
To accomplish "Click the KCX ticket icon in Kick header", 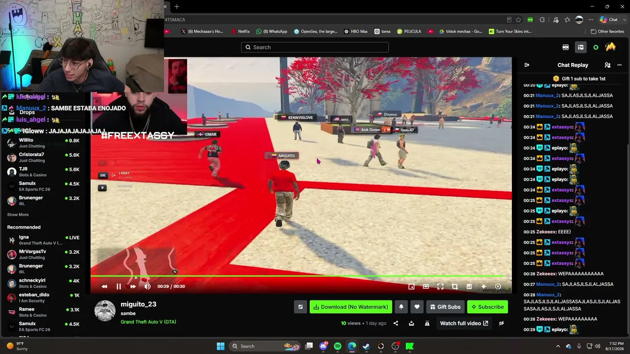I will tap(566, 47).
